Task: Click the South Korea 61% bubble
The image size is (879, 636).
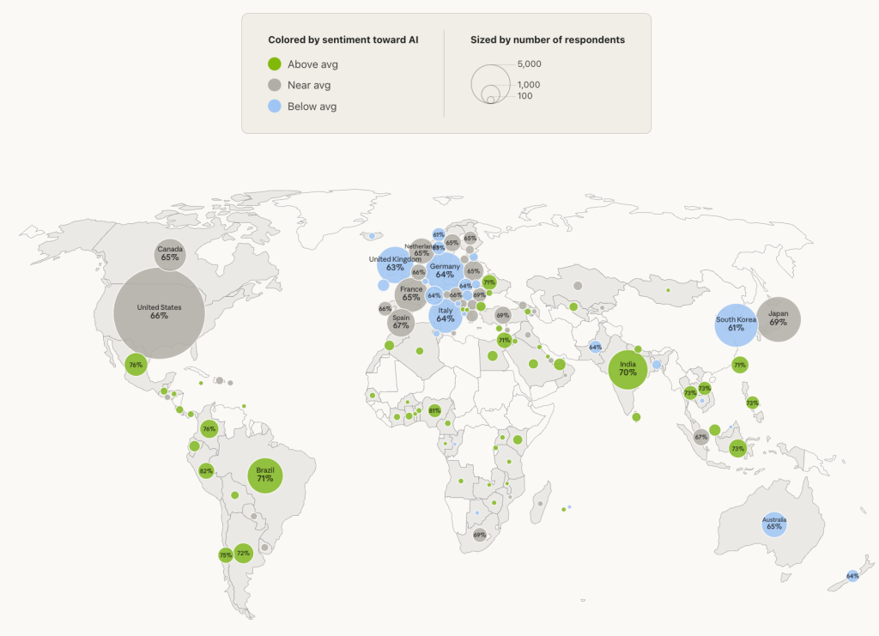Action: click(737, 324)
